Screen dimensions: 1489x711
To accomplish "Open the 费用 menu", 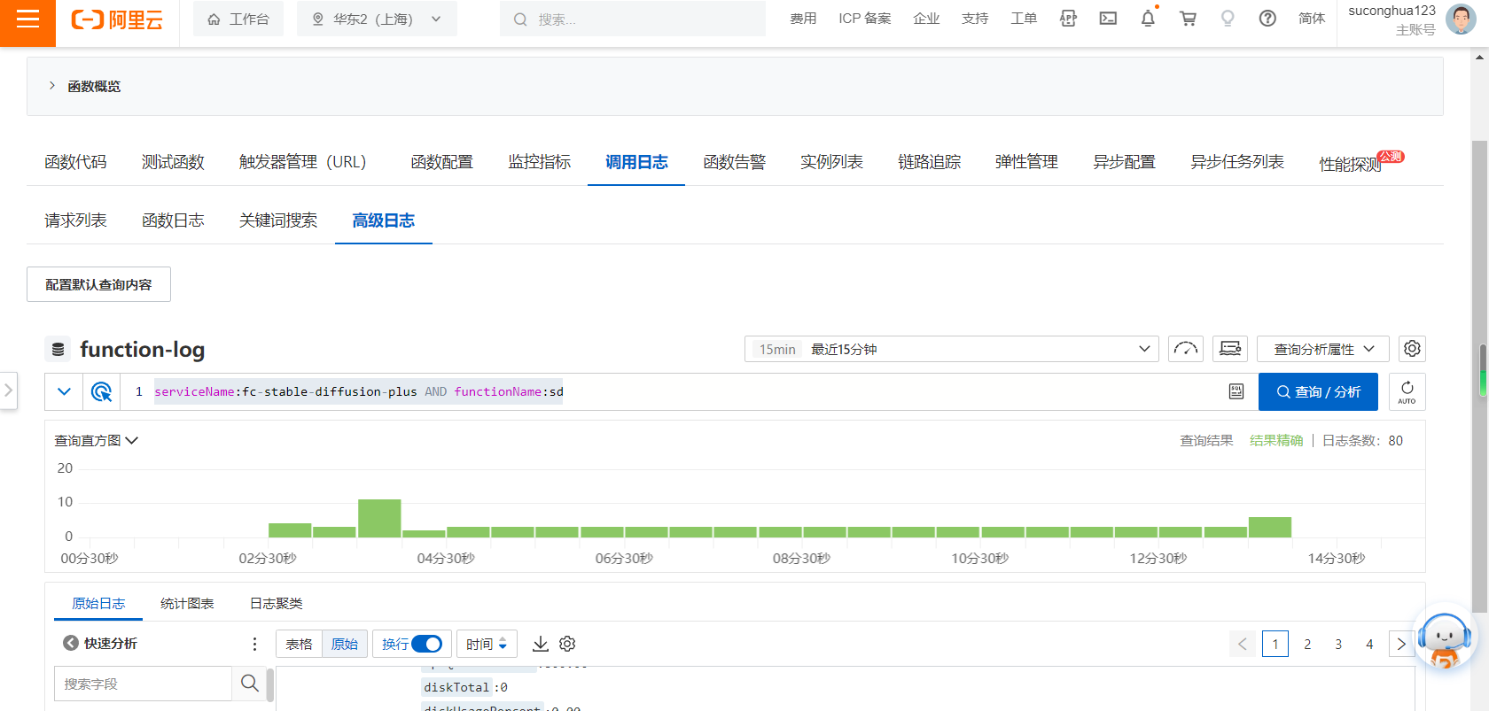I will pyautogui.click(x=803, y=19).
